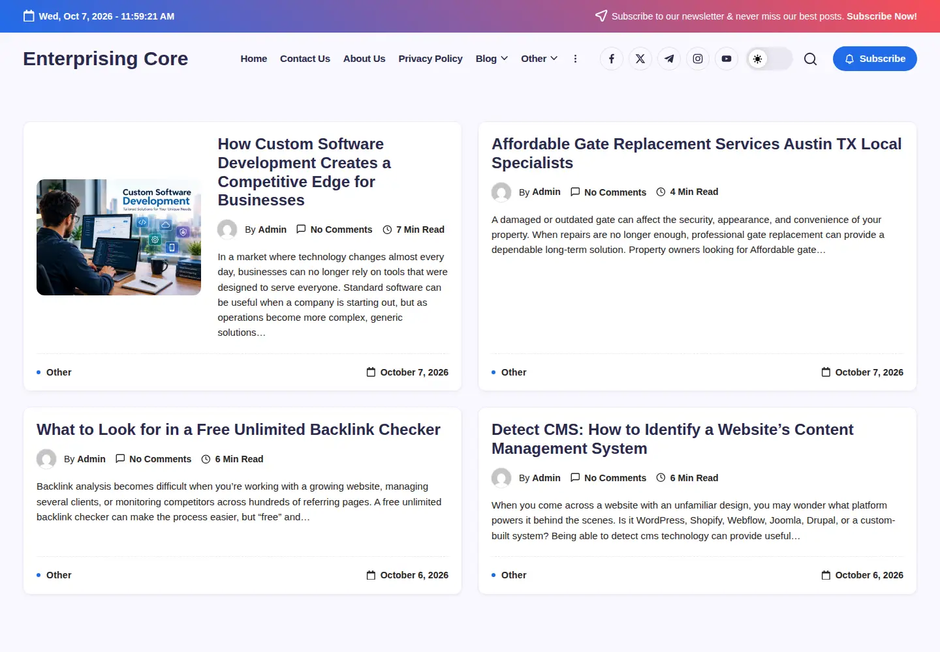The height and width of the screenshot is (652, 940).
Task: Open the Privacy Policy page
Action: [430, 59]
